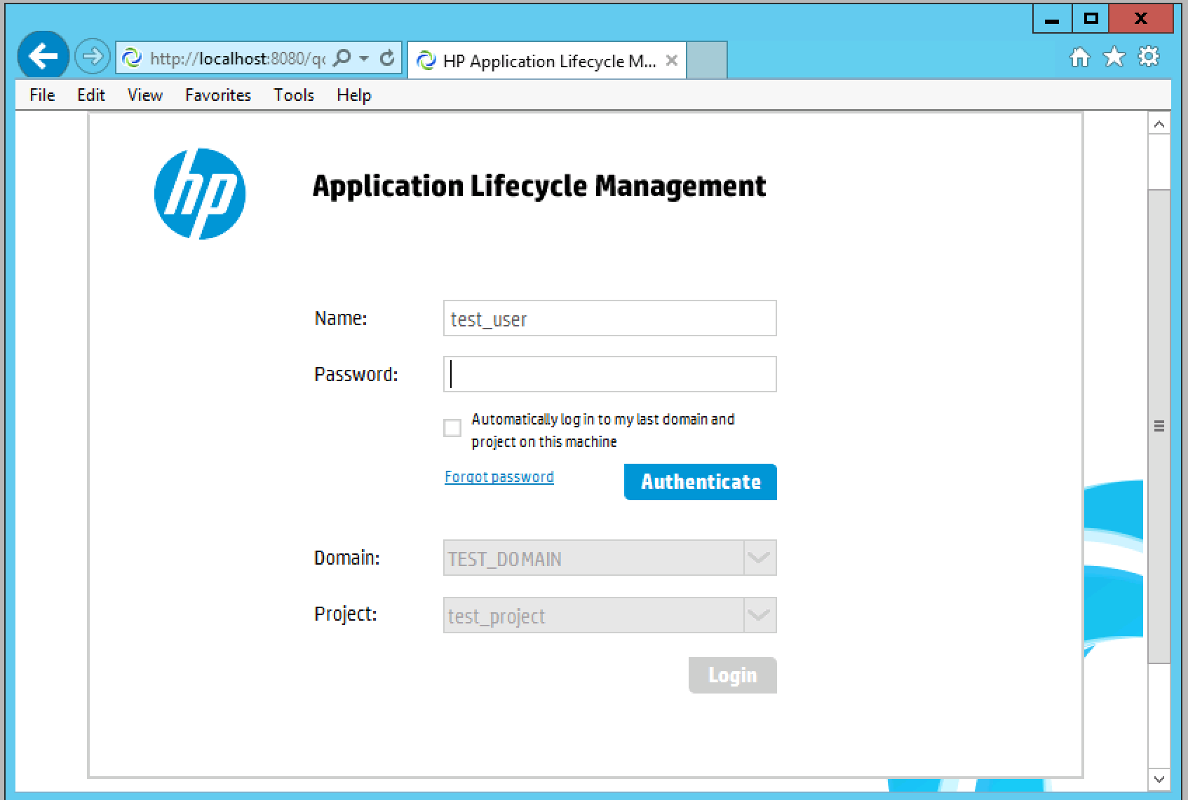This screenshot has height=800, width=1188.
Task: Click the Login button
Action: click(x=733, y=675)
